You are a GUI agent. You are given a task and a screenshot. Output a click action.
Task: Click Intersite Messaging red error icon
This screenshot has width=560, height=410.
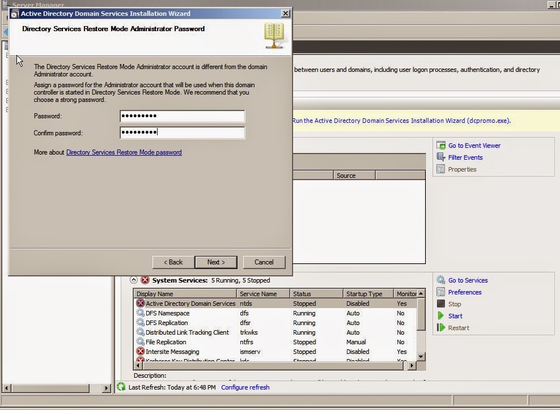(141, 351)
